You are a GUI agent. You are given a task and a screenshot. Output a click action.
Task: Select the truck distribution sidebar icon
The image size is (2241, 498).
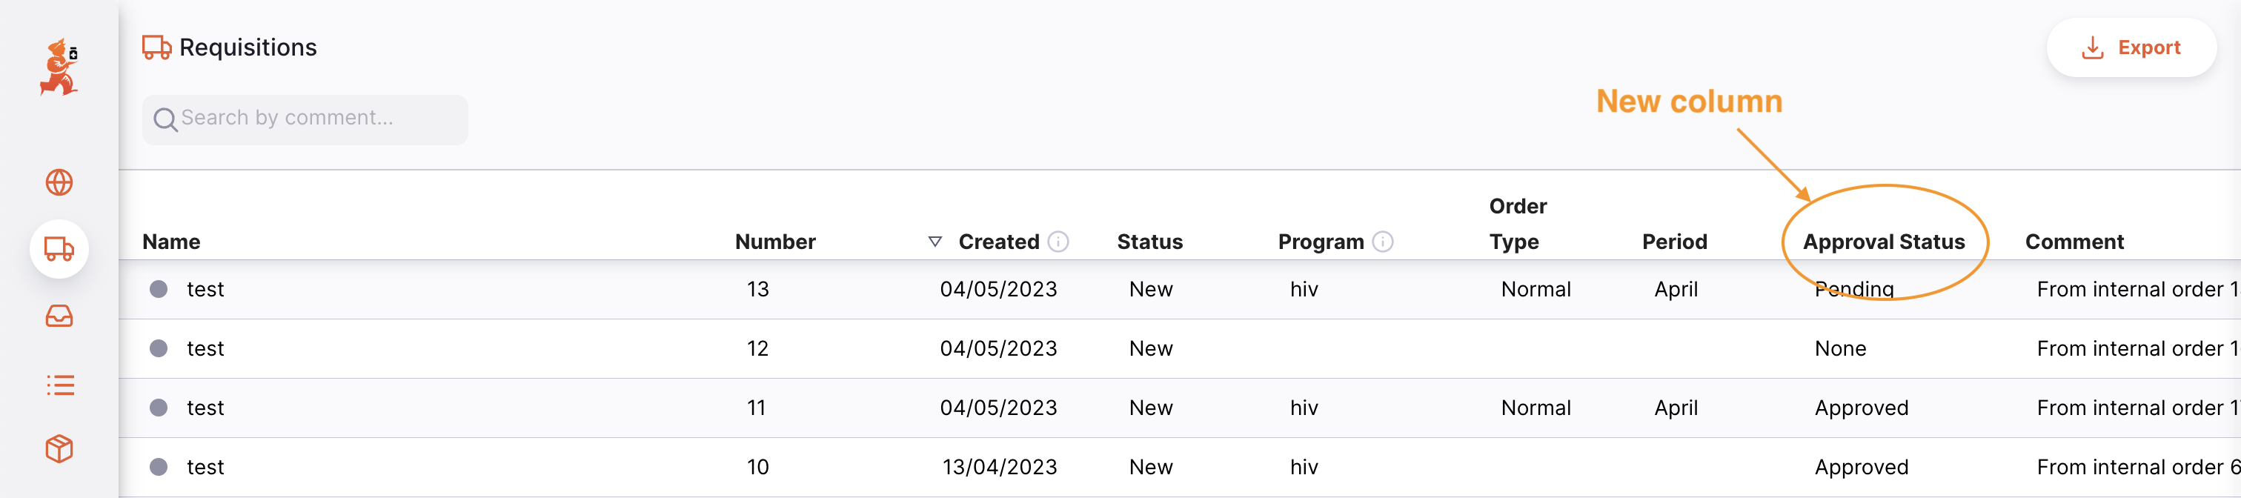coord(59,249)
